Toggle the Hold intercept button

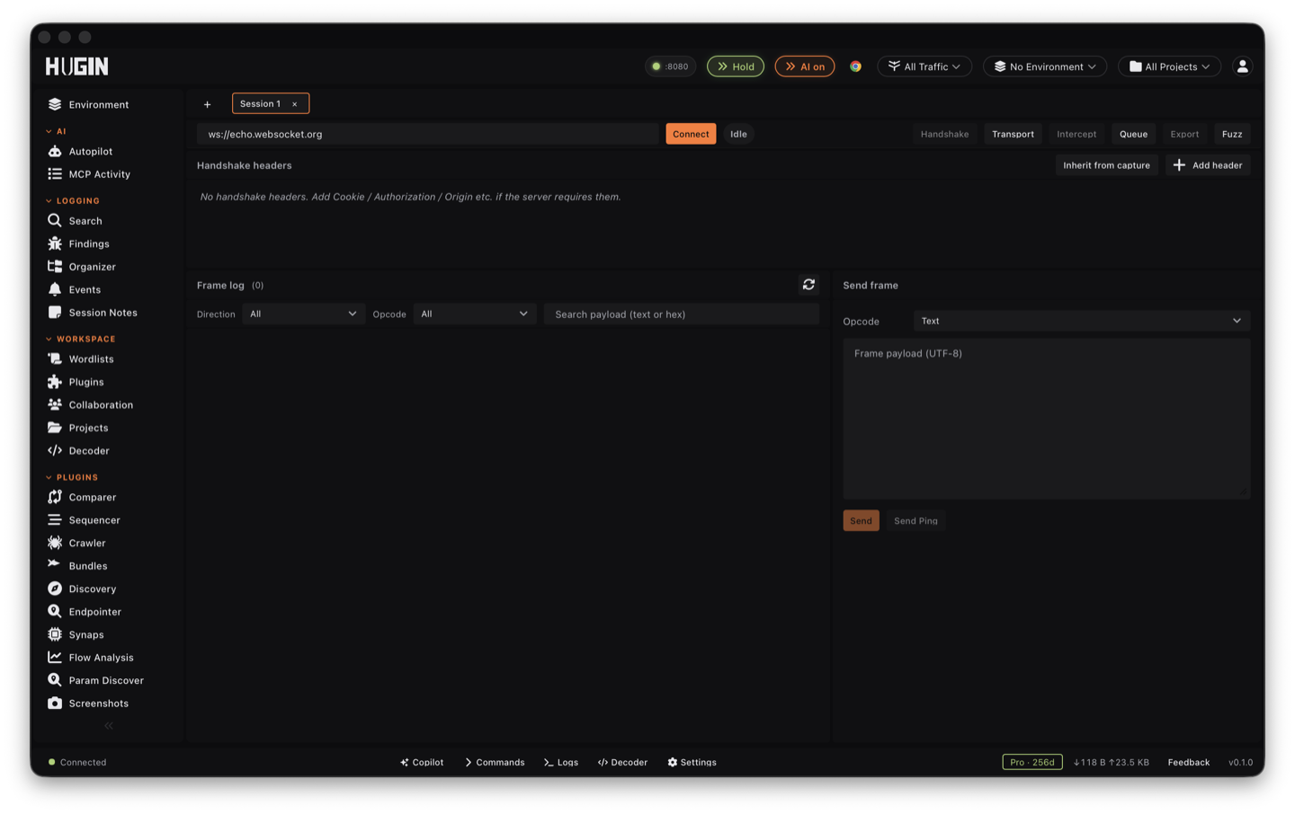tap(736, 66)
